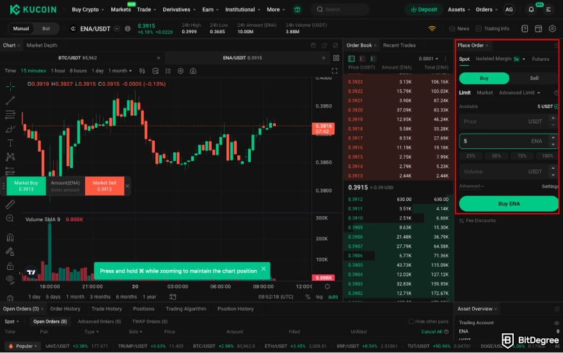Toggle Hide other pairs checkbox
563x353 pixels.
point(411,322)
